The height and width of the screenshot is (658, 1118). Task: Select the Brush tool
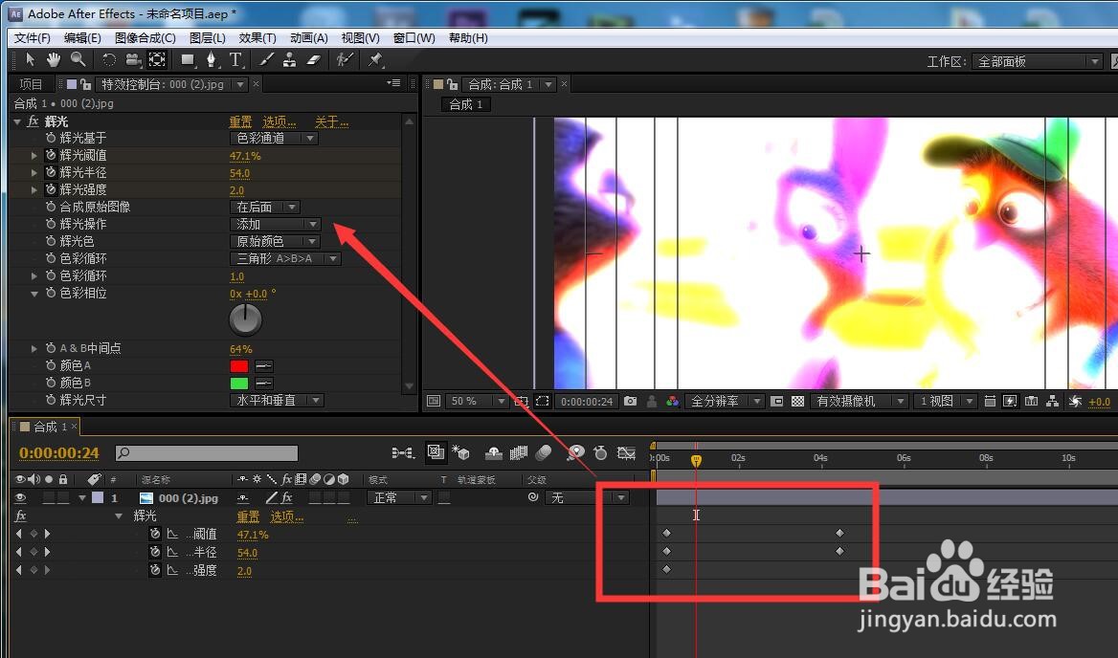266,60
